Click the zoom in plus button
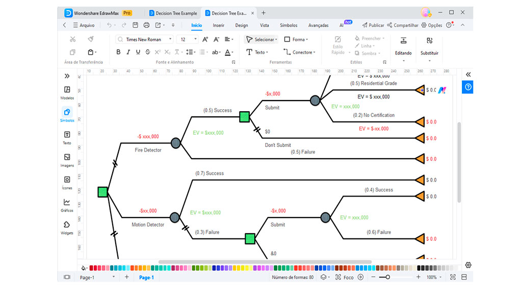Screen dimensions: 522x294 click(x=418, y=277)
